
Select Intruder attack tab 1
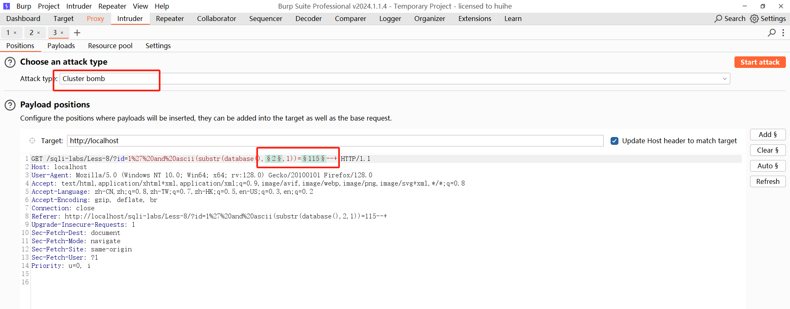tap(8, 33)
